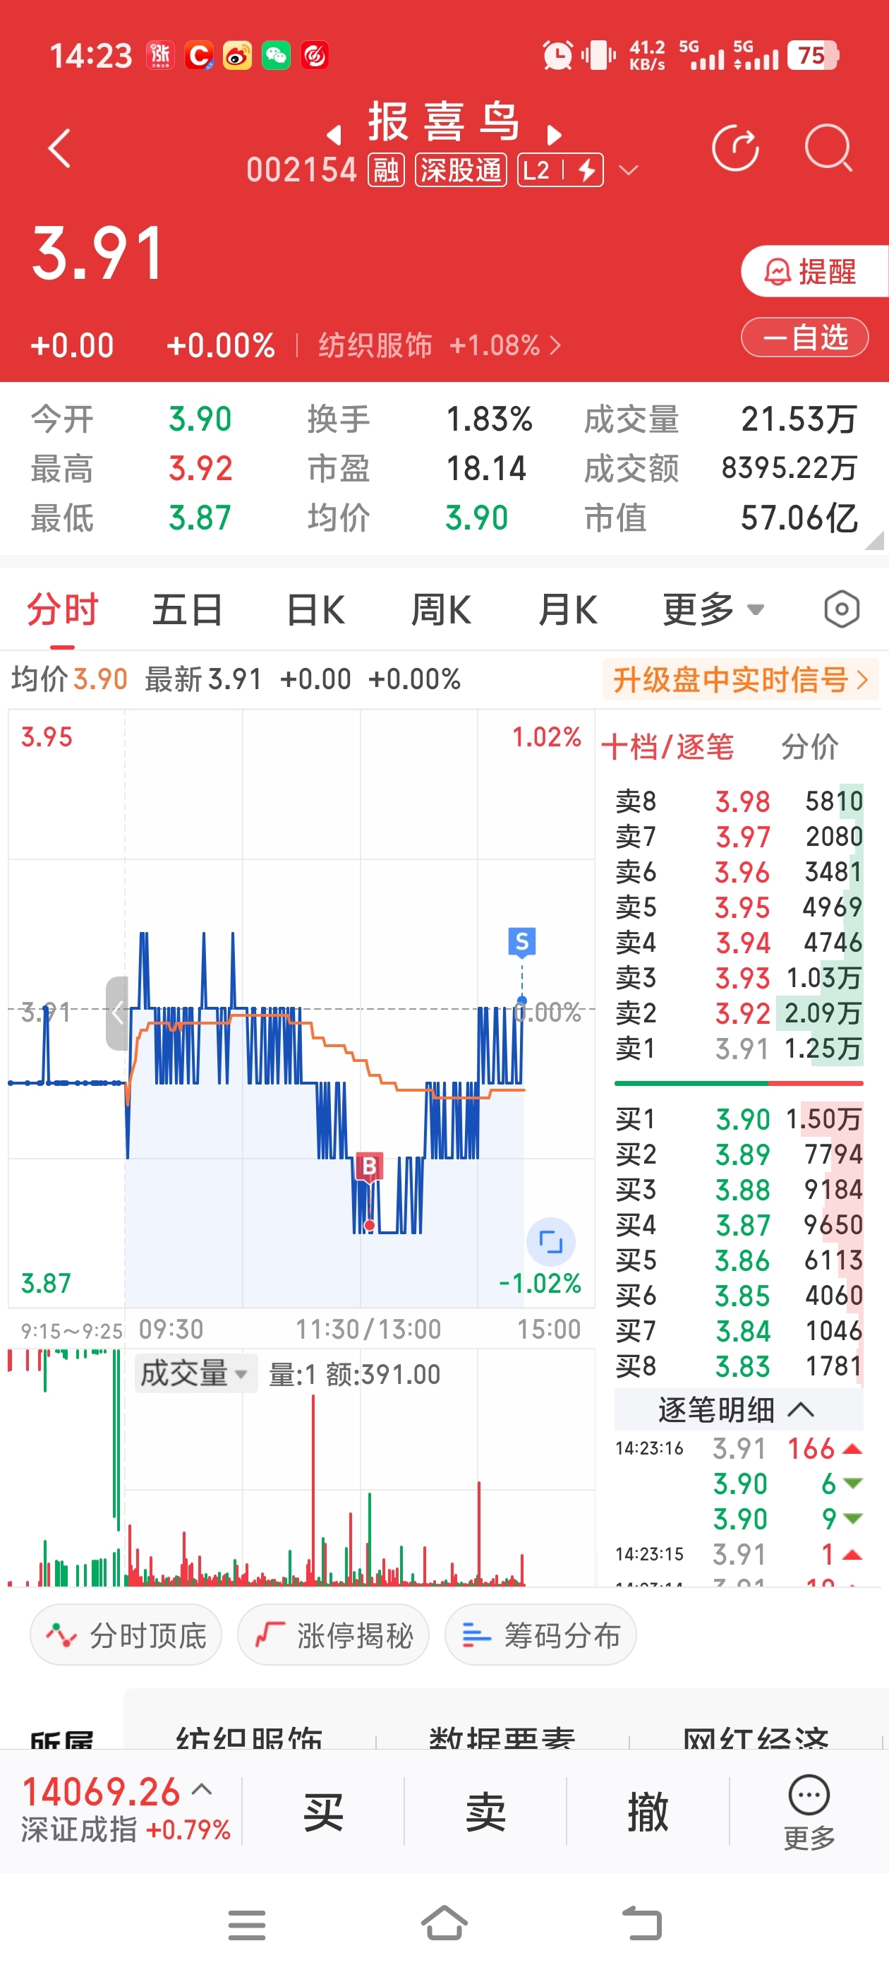Viewport: 889px width, 1977px height.
Task: Select 卖1 price 3.91 row
Action: click(x=739, y=1049)
